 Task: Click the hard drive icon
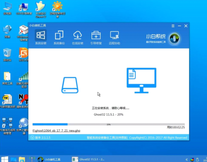pos(70,85)
